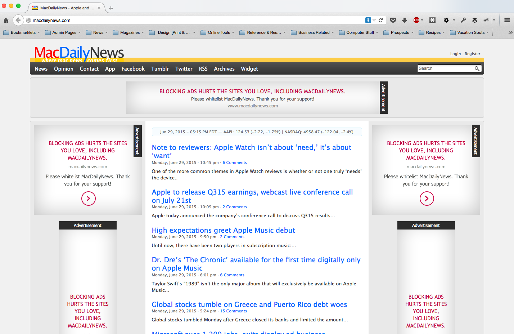This screenshot has width=514, height=334.
Task: Click Twitter in the site navigation
Action: (x=184, y=69)
